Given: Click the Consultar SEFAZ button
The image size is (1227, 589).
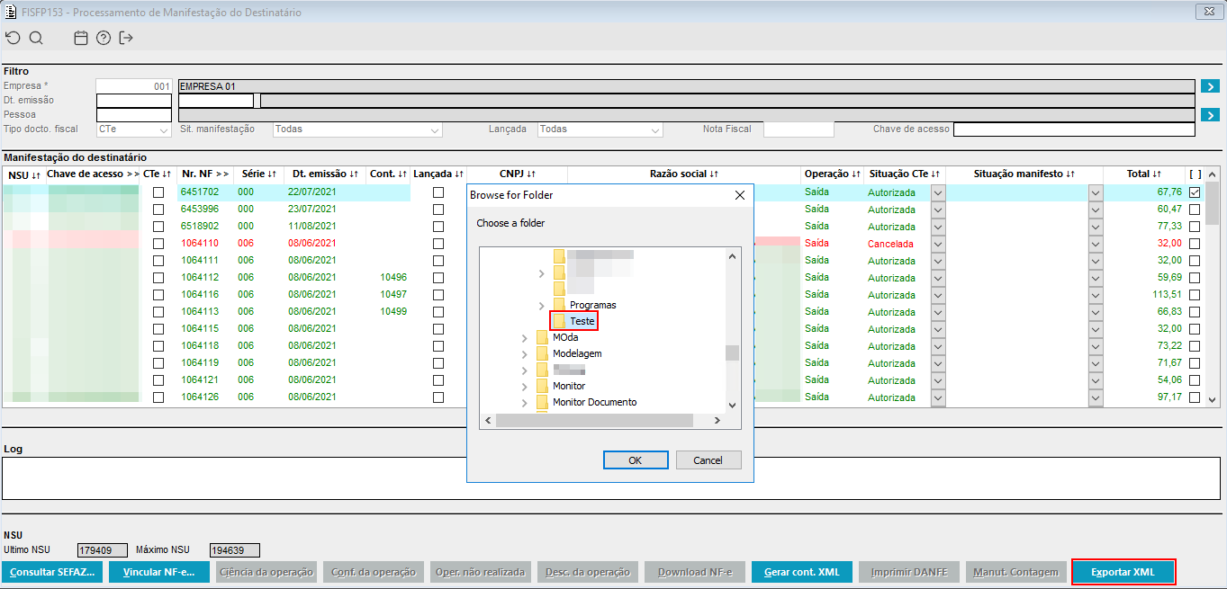Looking at the screenshot, I should coord(52,572).
